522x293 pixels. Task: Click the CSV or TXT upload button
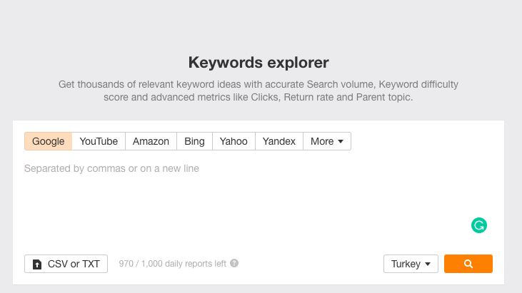(x=66, y=264)
